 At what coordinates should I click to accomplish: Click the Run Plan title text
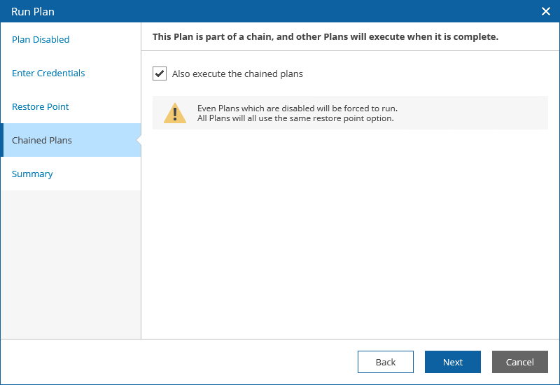pyautogui.click(x=33, y=11)
